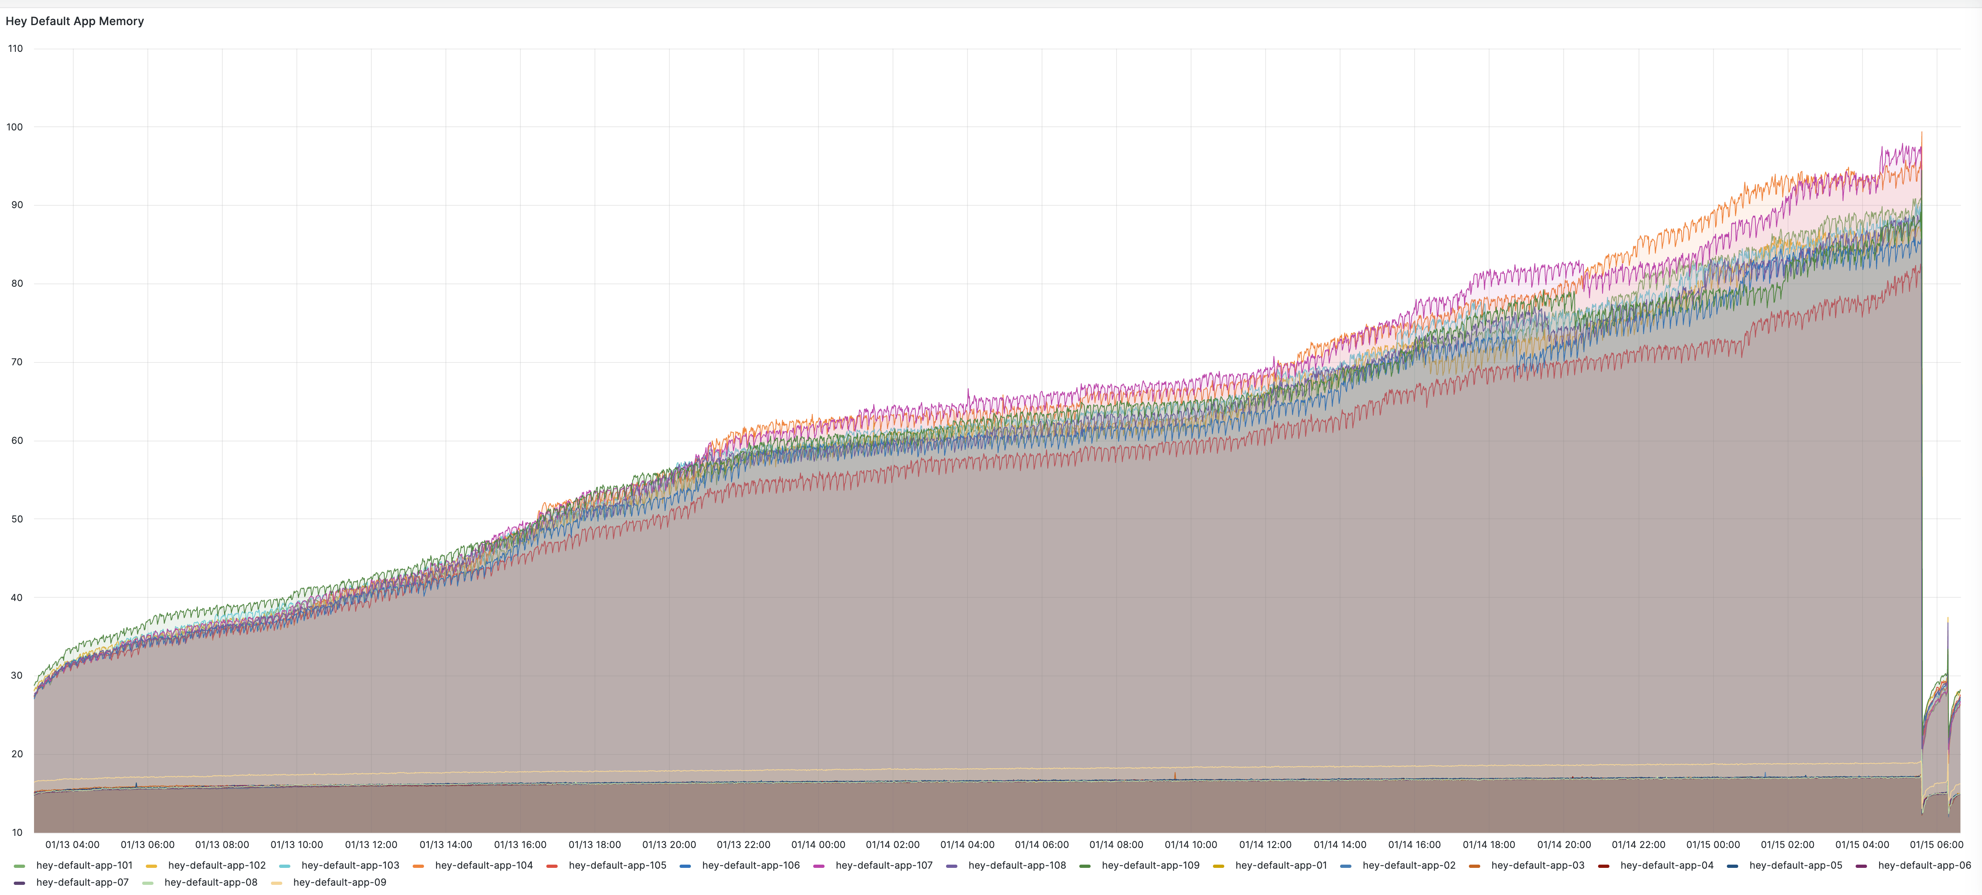The width and height of the screenshot is (1982, 895).
Task: Click the light-yellow swatch of hey-default-app-09
Action: [276, 883]
